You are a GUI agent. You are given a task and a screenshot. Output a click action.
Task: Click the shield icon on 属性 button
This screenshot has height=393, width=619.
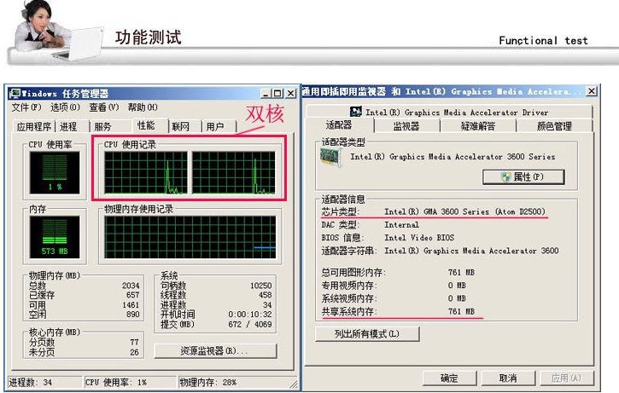506,177
